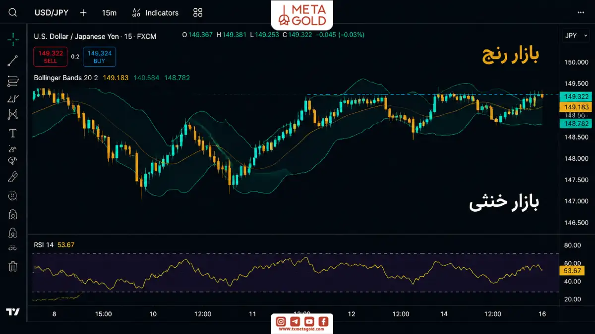The height and width of the screenshot is (334, 595).
Task: Open the JPY currency dropdown
Action: click(x=576, y=35)
